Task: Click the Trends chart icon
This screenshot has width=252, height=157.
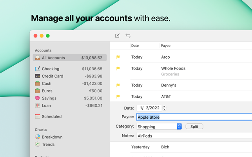Action: (38, 144)
